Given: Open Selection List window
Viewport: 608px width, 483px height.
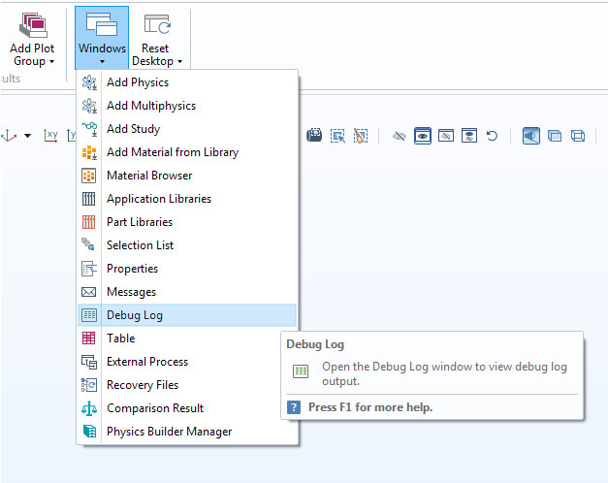Looking at the screenshot, I should coord(140,245).
